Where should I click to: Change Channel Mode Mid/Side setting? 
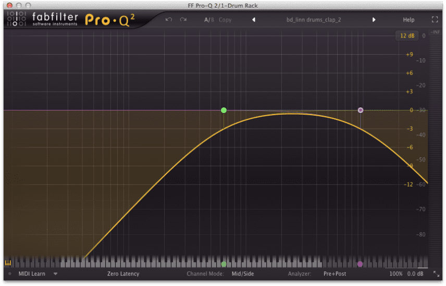coord(243,274)
